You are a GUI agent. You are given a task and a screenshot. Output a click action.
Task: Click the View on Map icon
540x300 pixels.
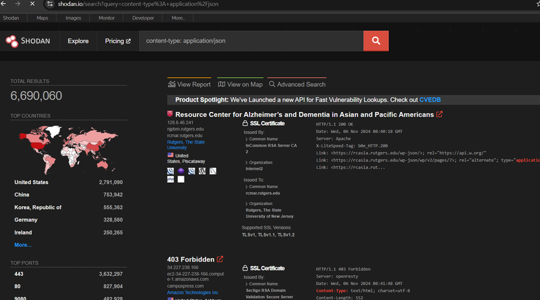[221, 84]
